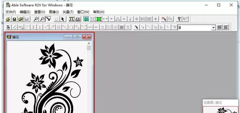Select the black arrow pointer tool
This screenshot has height=113, width=240.
pos(63,19)
